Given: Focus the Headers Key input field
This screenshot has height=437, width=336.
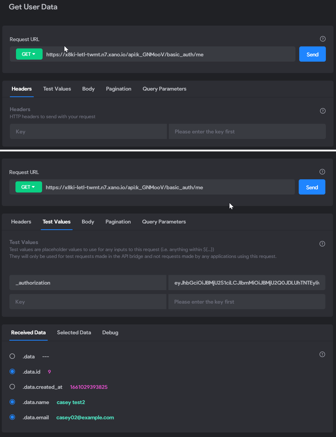Looking at the screenshot, I should 88,131.
